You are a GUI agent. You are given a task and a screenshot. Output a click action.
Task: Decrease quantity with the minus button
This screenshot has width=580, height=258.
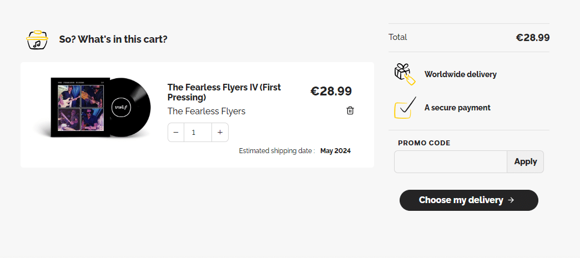[x=176, y=132]
